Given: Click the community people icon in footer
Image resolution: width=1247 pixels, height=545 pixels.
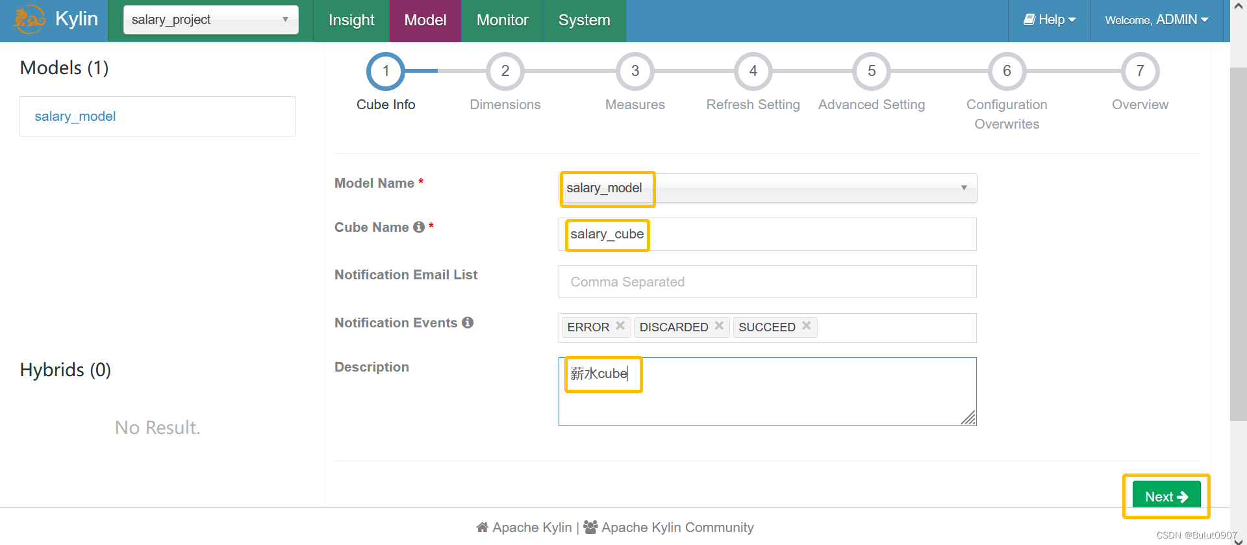Looking at the screenshot, I should click(590, 527).
